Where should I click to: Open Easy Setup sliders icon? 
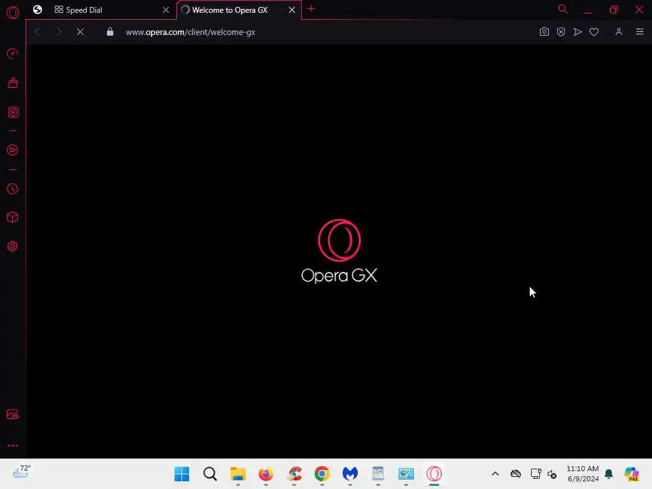(639, 32)
